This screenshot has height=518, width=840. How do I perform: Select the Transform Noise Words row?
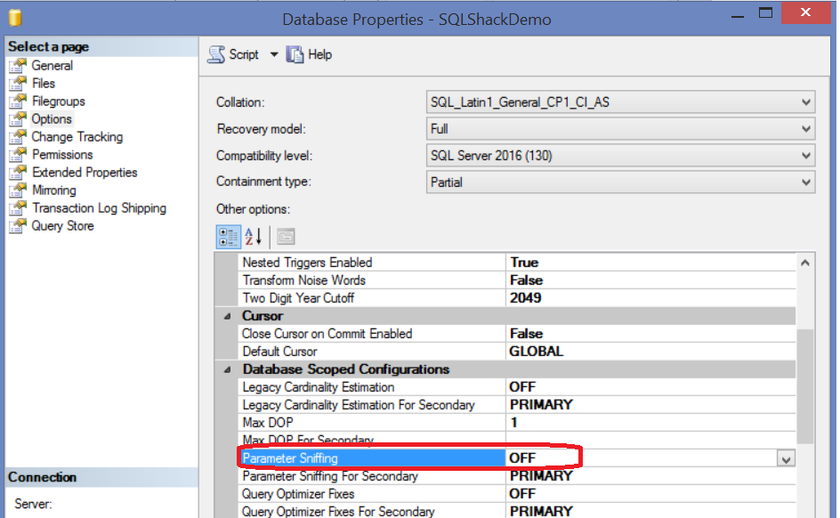pos(516,280)
